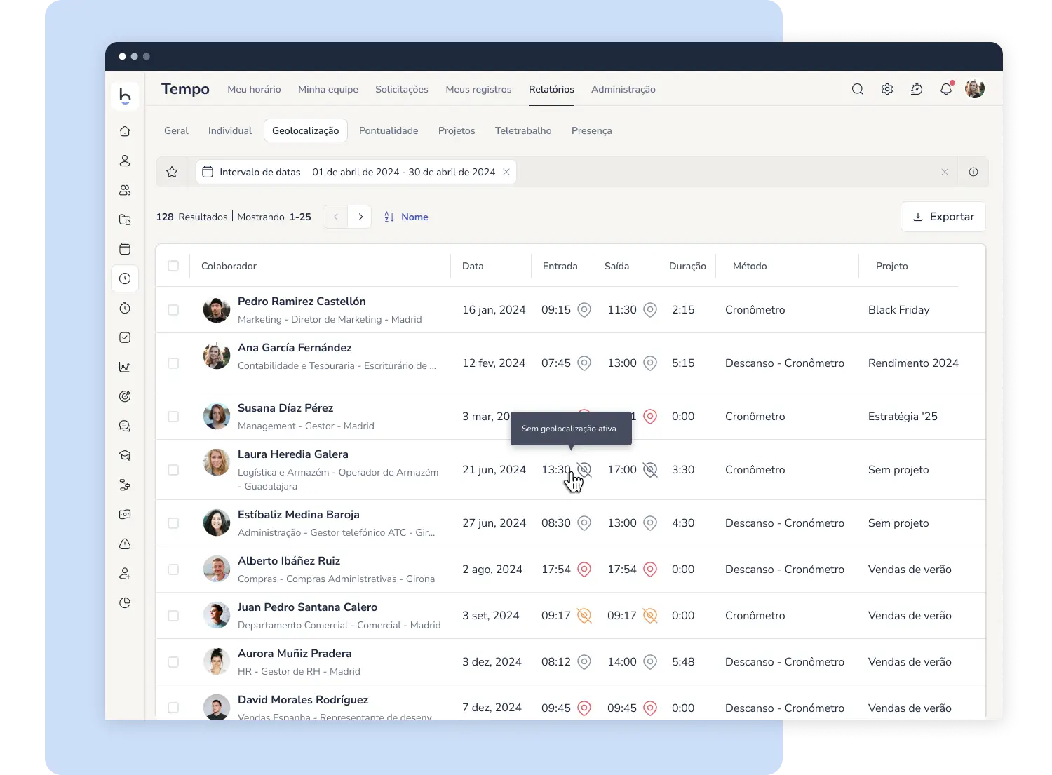Open the calendar sidebar icon
The height and width of the screenshot is (775, 1052).
tap(125, 249)
